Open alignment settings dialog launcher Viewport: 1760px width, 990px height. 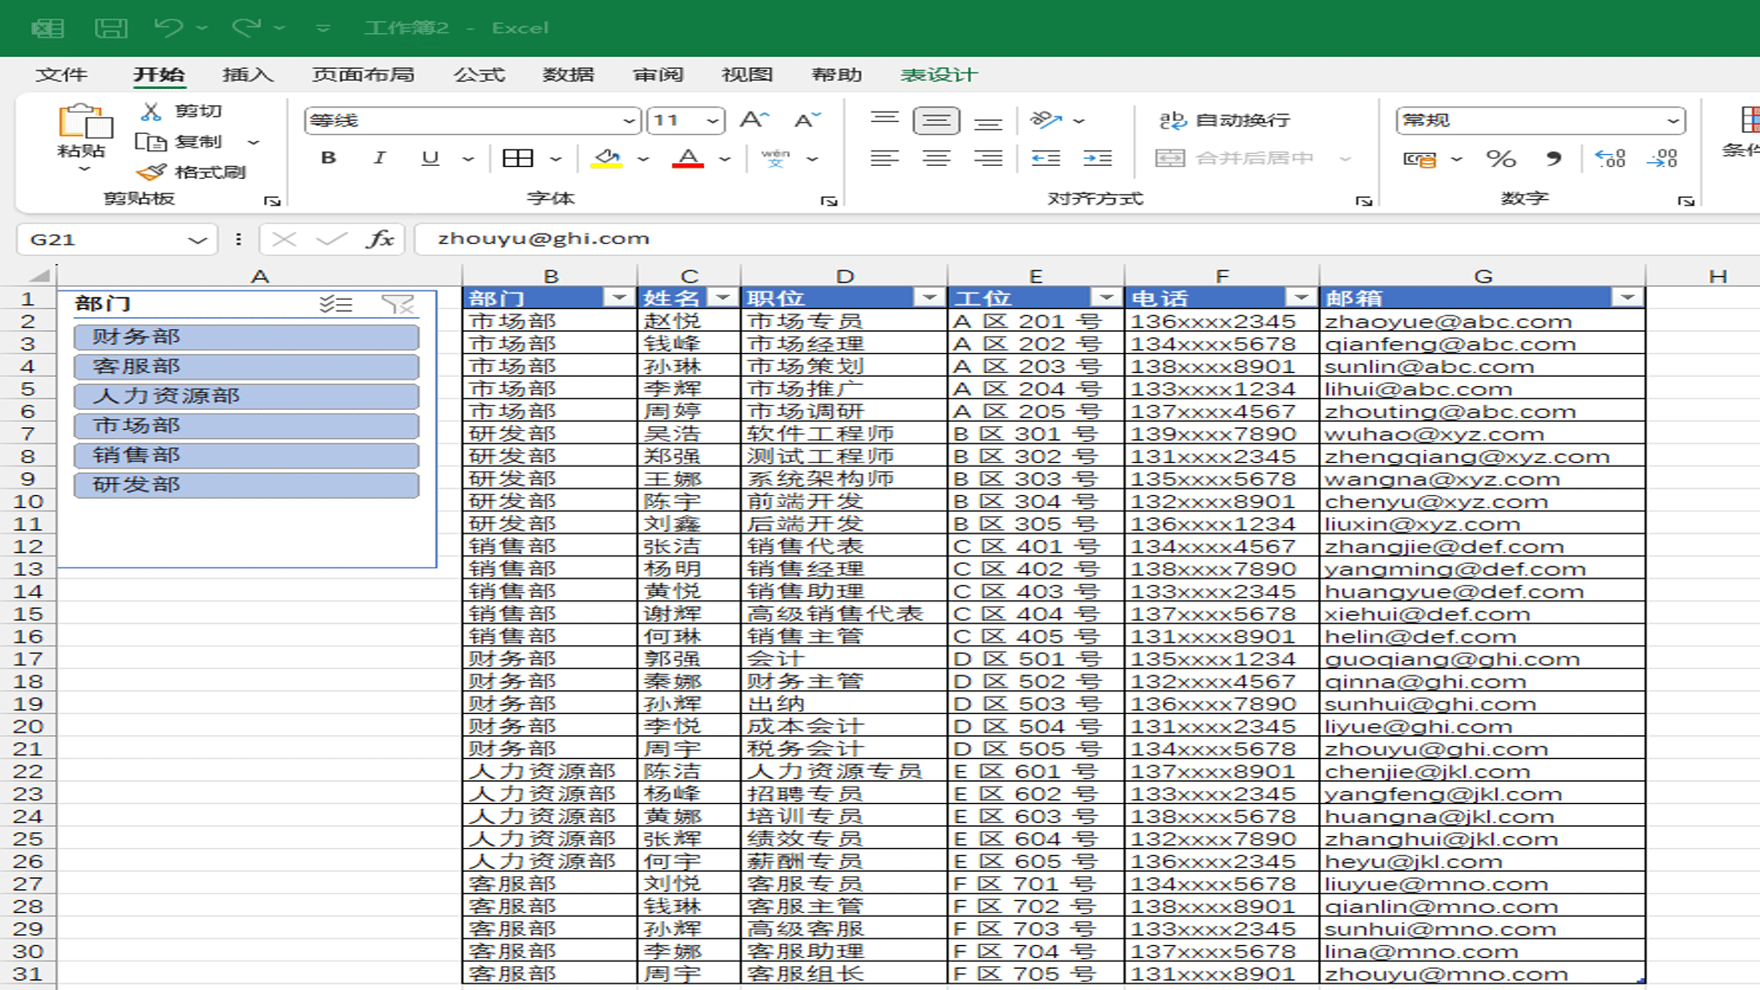pos(1364,201)
